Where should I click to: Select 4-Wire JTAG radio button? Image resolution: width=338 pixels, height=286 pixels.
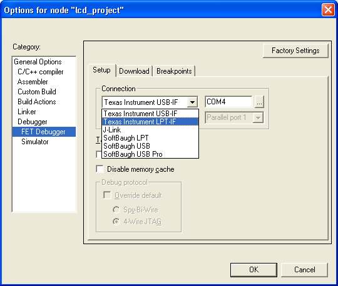(x=116, y=221)
